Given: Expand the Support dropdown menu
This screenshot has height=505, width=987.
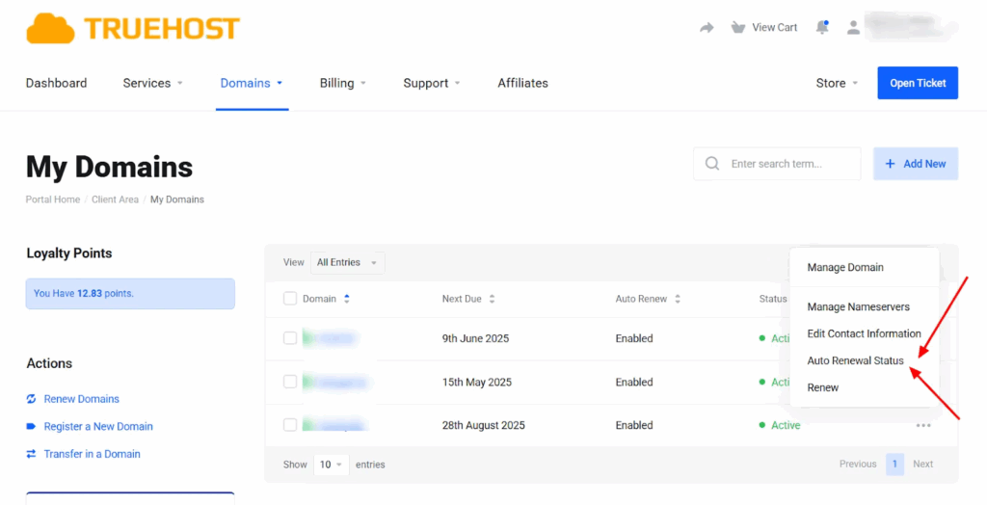Looking at the screenshot, I should click(x=432, y=83).
